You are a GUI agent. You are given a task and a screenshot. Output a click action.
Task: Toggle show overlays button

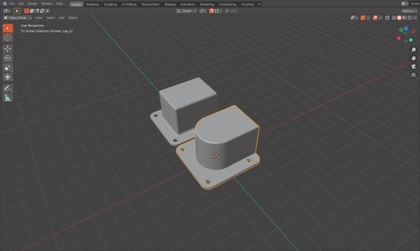tap(375, 18)
